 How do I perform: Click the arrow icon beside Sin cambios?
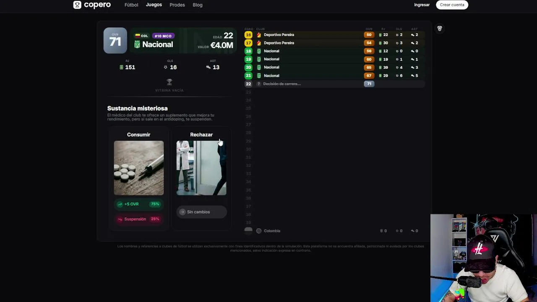click(182, 212)
